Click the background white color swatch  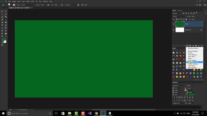(x=5, y=42)
